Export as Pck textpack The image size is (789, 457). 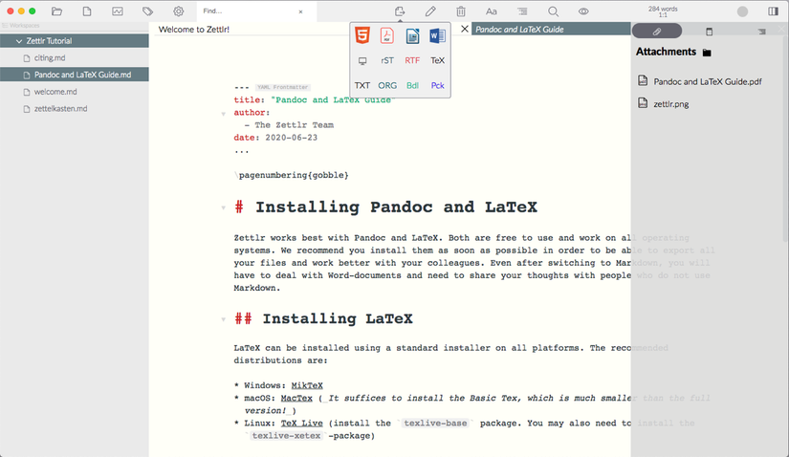(437, 85)
